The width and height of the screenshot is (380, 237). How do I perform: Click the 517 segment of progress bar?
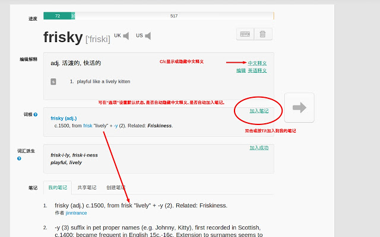pyautogui.click(x=174, y=16)
